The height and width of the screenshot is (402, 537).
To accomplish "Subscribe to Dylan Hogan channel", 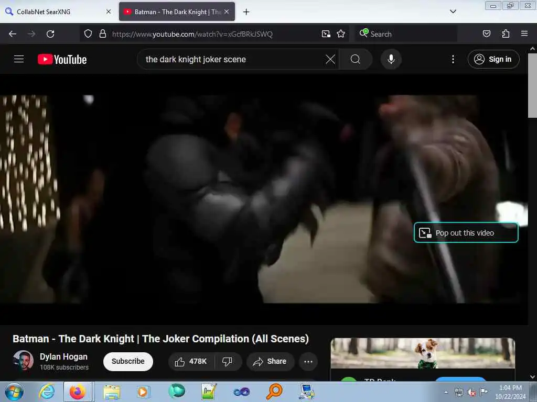I will click(x=128, y=361).
